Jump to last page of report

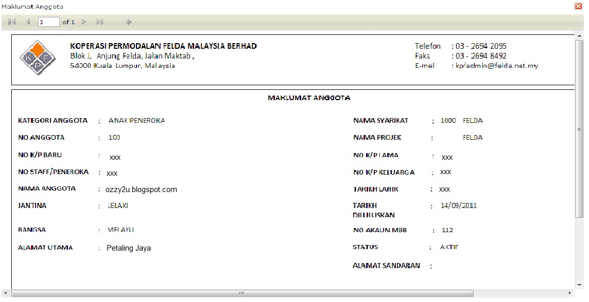click(99, 22)
